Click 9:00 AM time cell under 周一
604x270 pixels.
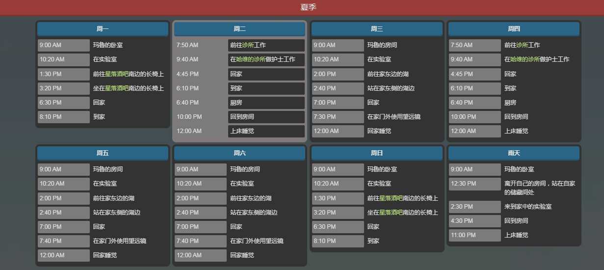[x=64, y=45]
